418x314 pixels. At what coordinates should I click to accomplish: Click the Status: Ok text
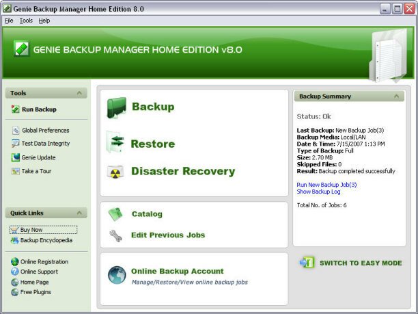(313, 117)
